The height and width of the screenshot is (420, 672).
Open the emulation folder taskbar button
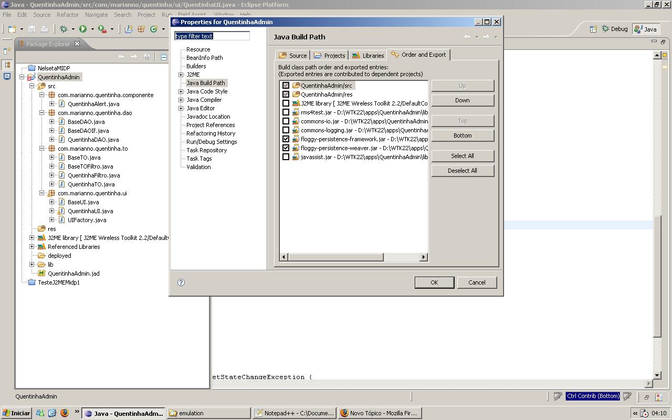coord(209,413)
